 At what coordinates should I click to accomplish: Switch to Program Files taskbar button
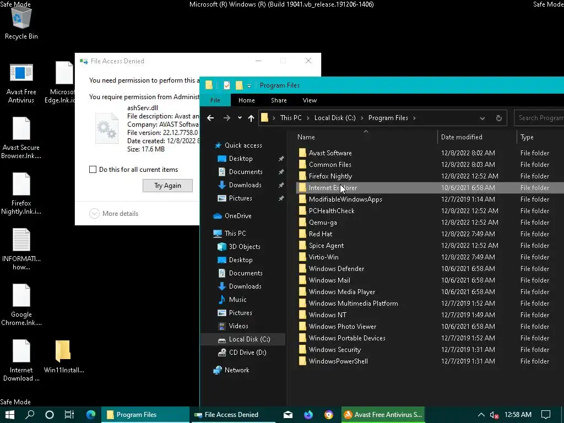(145, 415)
